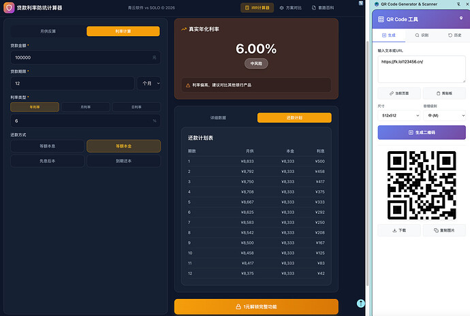Open the 套路百科 tab
This screenshot has height=316, width=470.
pyautogui.click(x=322, y=7)
